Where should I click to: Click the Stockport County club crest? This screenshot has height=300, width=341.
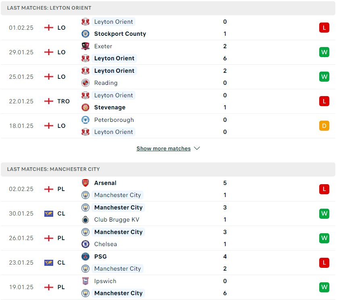pyautogui.click(x=85, y=34)
